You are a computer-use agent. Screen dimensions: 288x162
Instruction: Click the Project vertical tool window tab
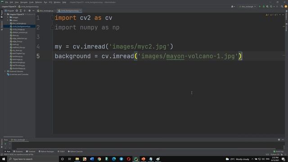(2, 14)
